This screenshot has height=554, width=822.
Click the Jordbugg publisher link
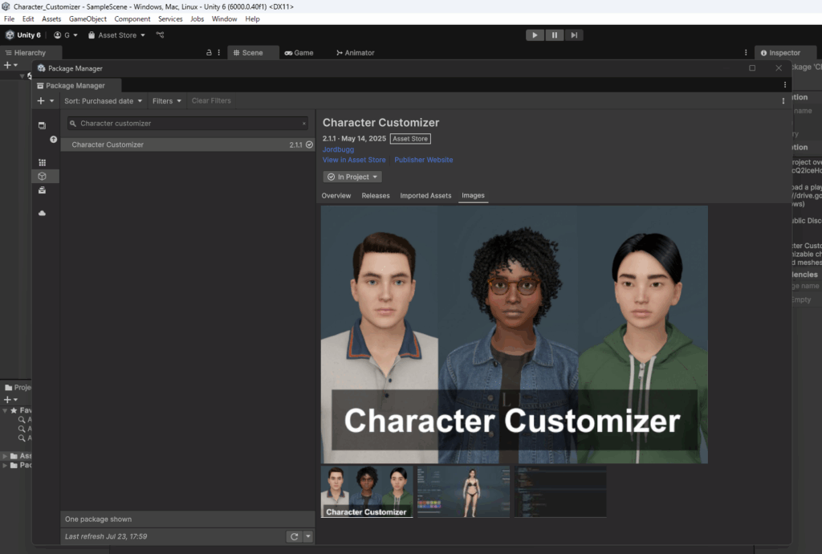coord(338,149)
